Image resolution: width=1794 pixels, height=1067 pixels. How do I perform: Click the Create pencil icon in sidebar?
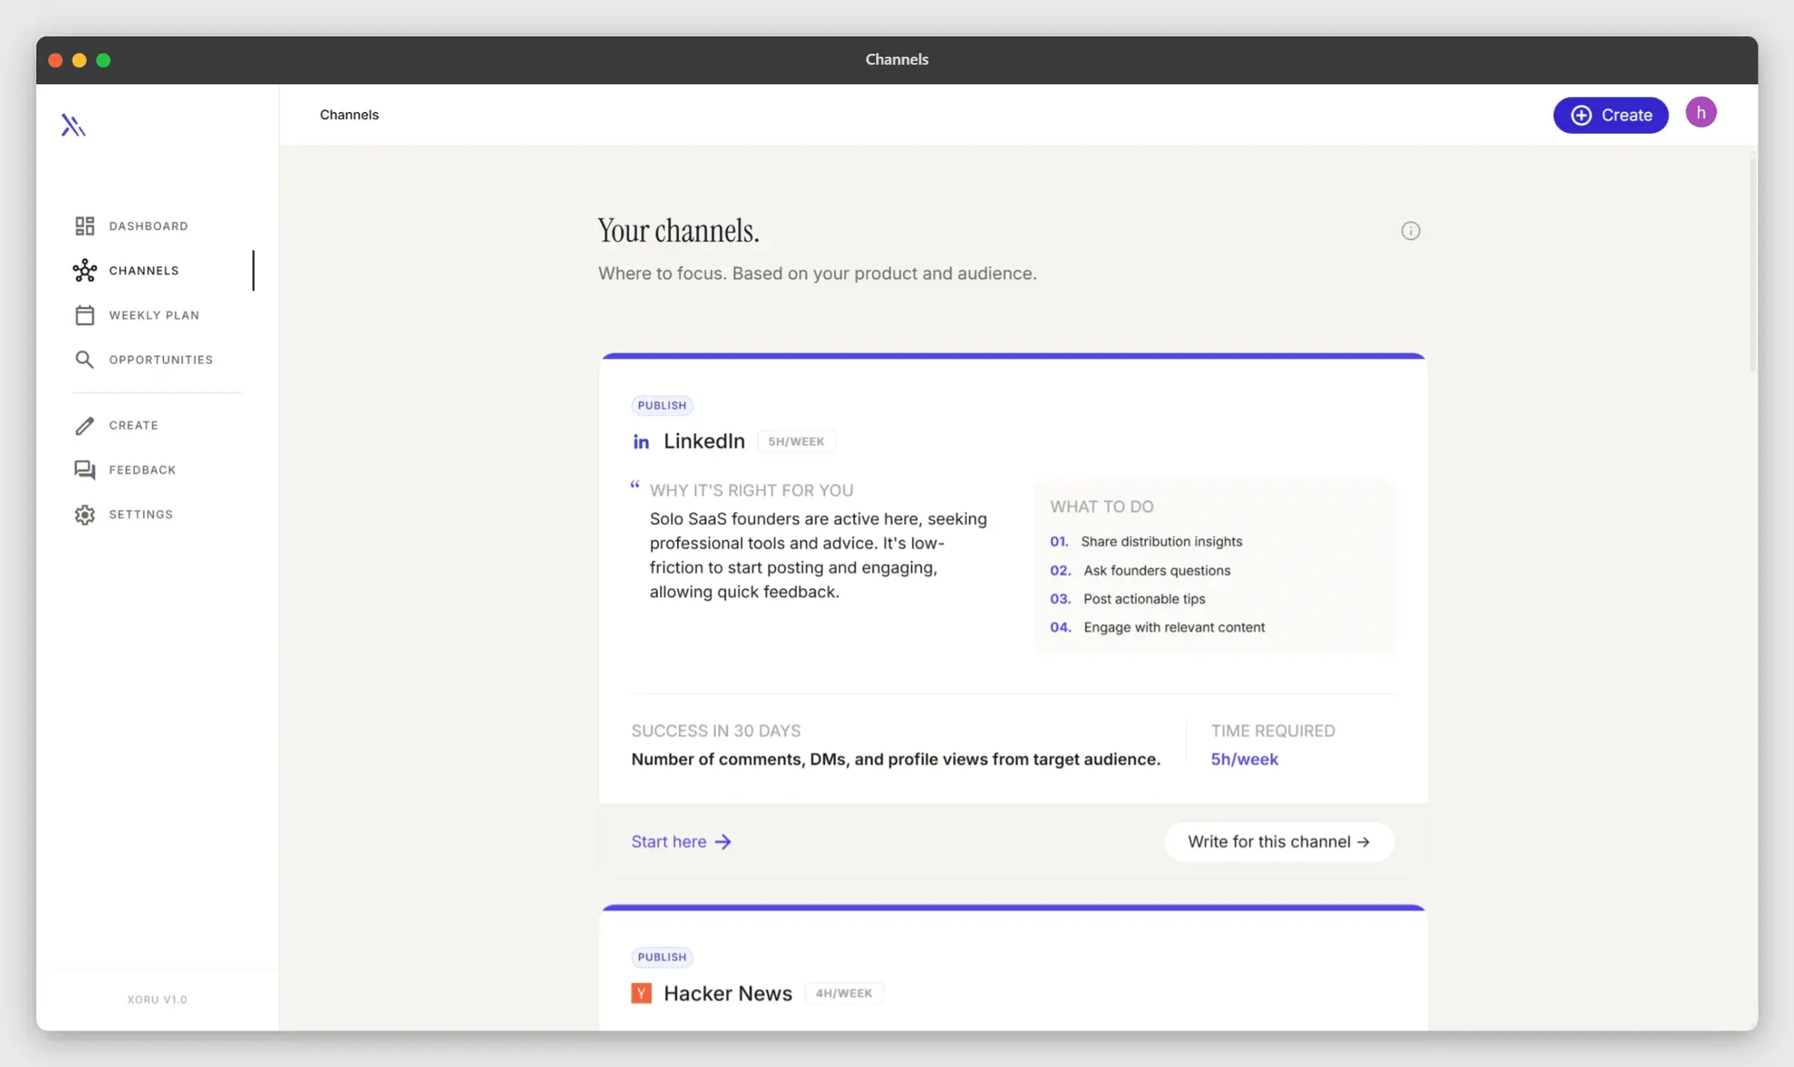coord(84,425)
